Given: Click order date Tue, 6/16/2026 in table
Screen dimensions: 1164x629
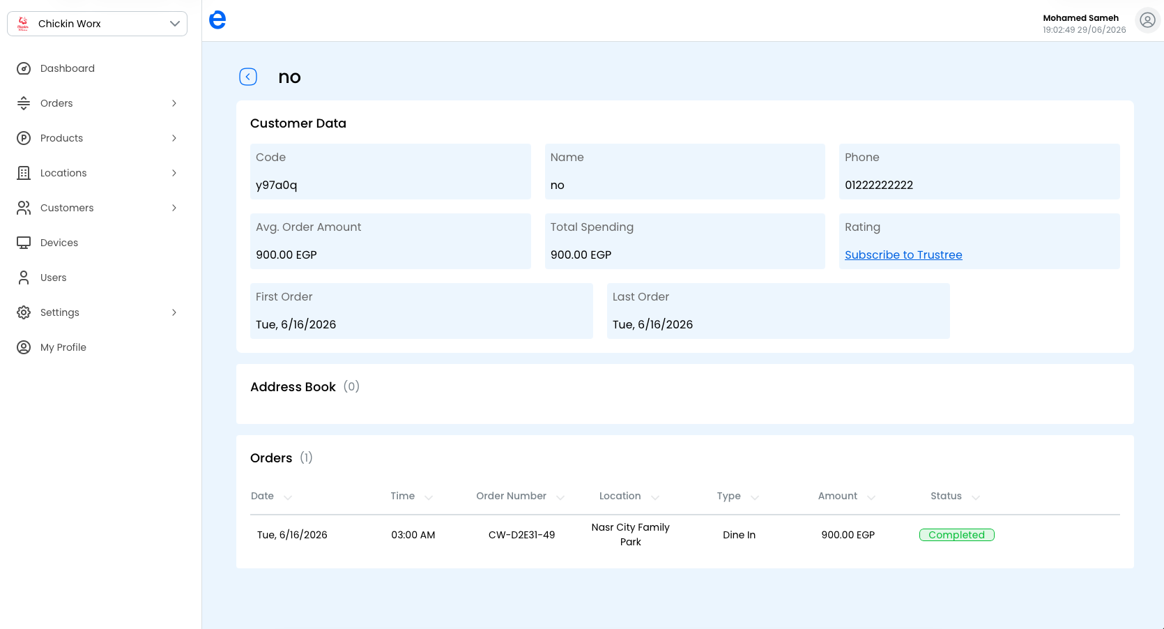Looking at the screenshot, I should click(x=292, y=535).
